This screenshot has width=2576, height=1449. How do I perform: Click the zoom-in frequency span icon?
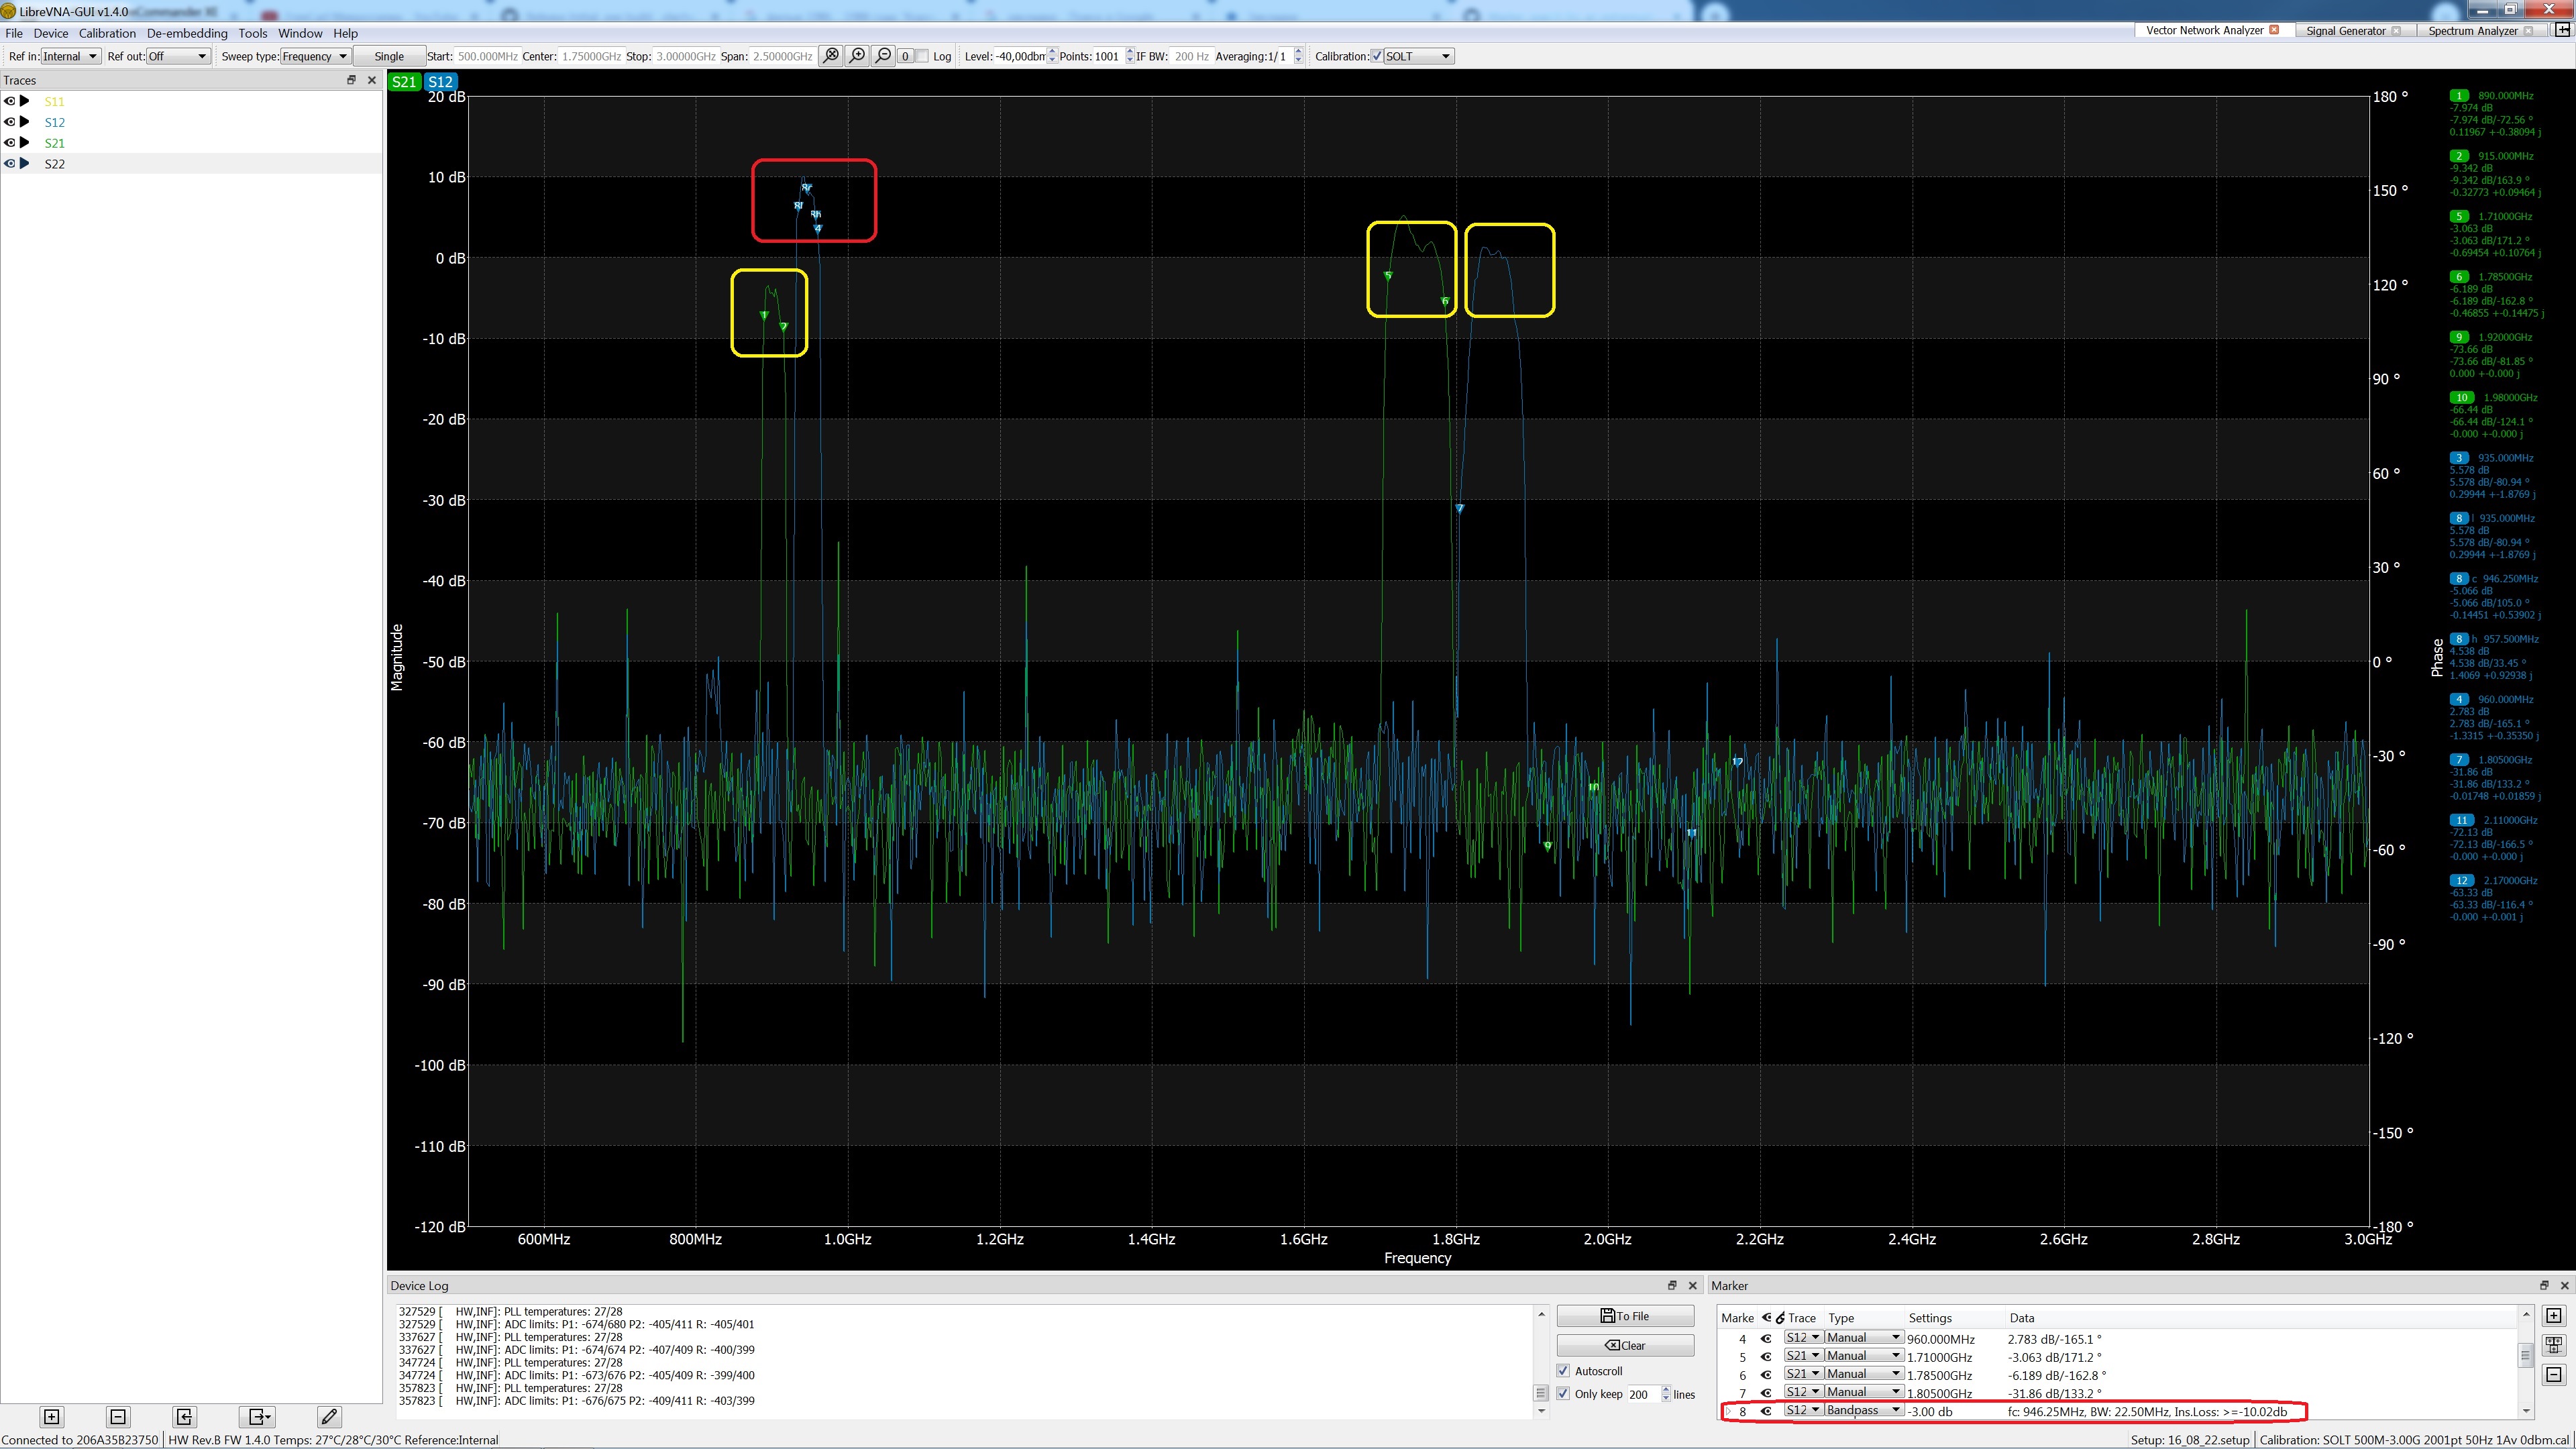click(857, 56)
